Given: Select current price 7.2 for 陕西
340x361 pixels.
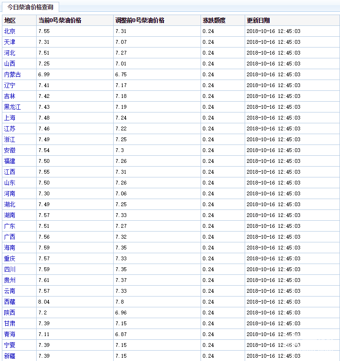Looking at the screenshot, I should point(42,313).
